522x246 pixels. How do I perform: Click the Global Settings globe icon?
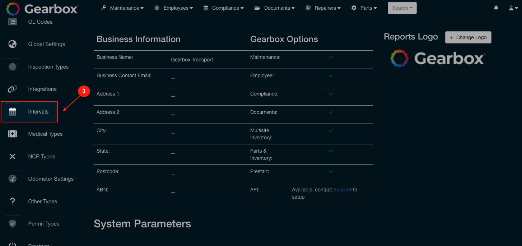13,44
